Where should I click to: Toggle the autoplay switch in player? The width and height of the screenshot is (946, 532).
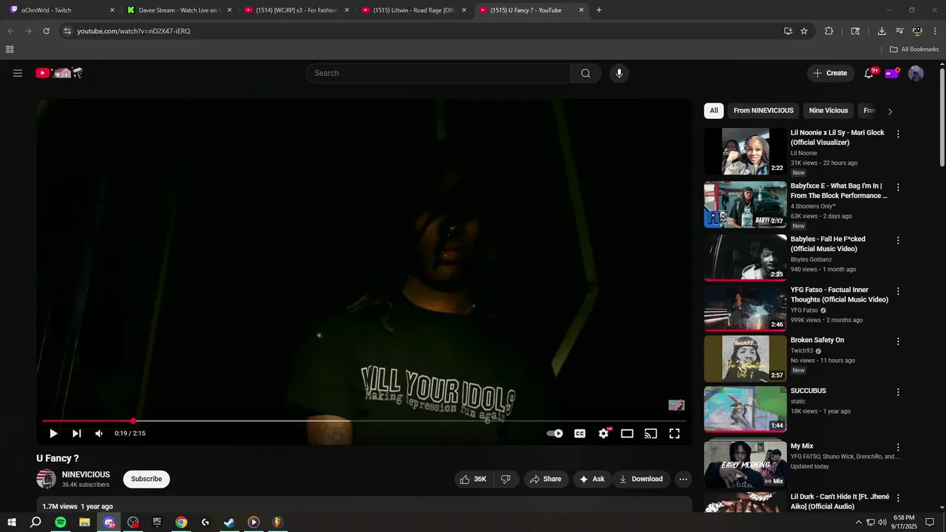555,434
